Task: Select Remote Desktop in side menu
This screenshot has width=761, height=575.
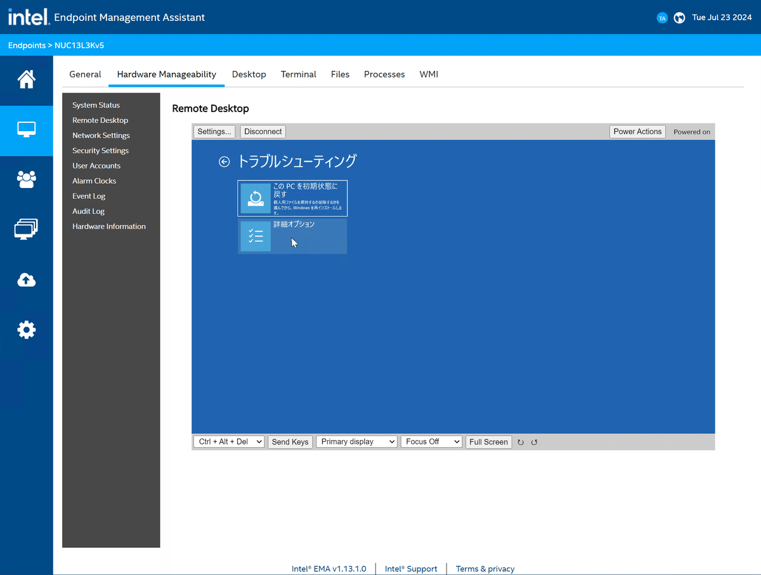Action: (100, 120)
